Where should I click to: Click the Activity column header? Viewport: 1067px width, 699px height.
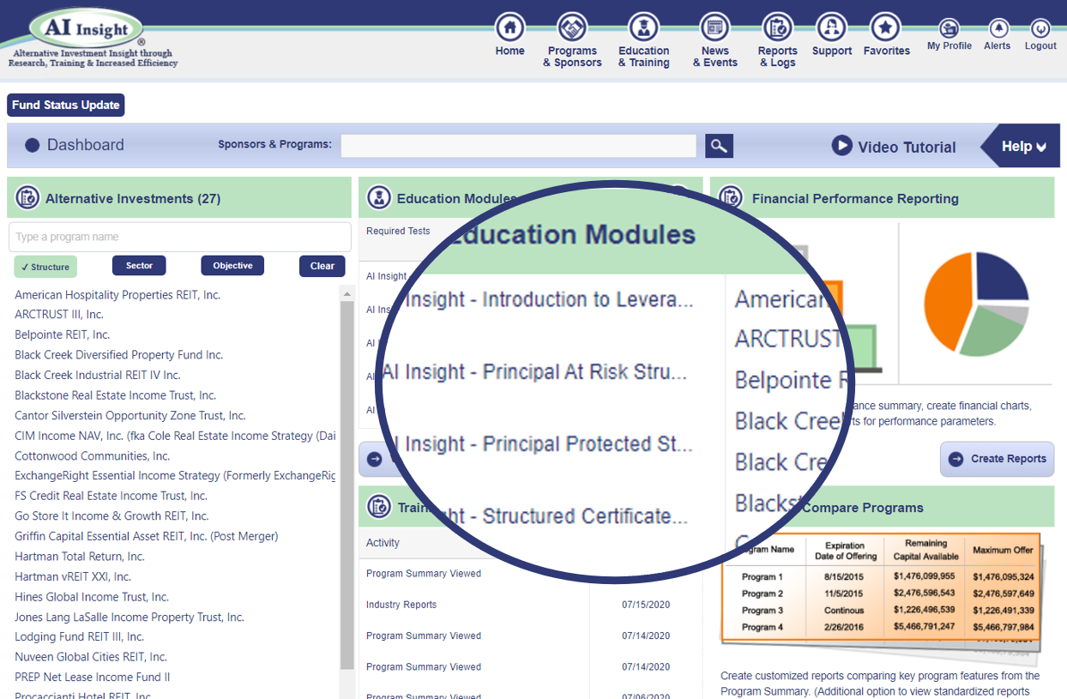383,543
